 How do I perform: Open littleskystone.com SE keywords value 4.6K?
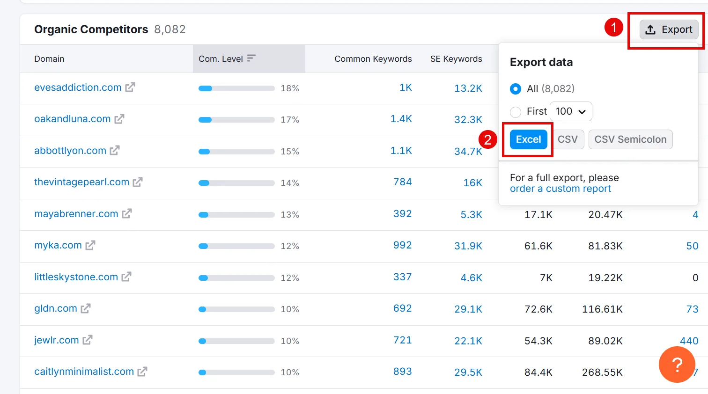pos(472,278)
